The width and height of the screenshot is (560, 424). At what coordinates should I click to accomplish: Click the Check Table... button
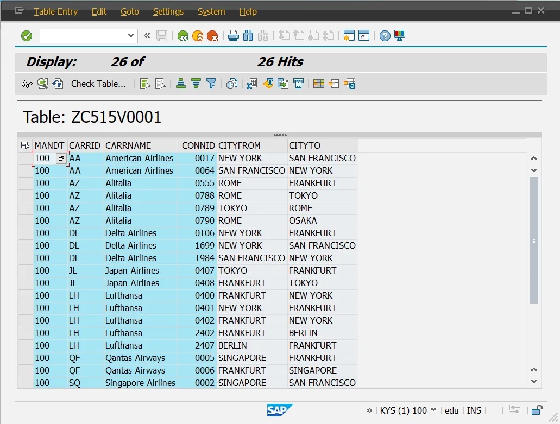98,84
